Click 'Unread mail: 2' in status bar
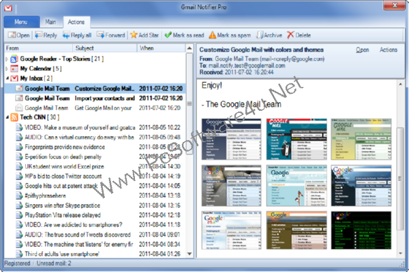The width and height of the screenshot is (409, 272). pos(54,263)
